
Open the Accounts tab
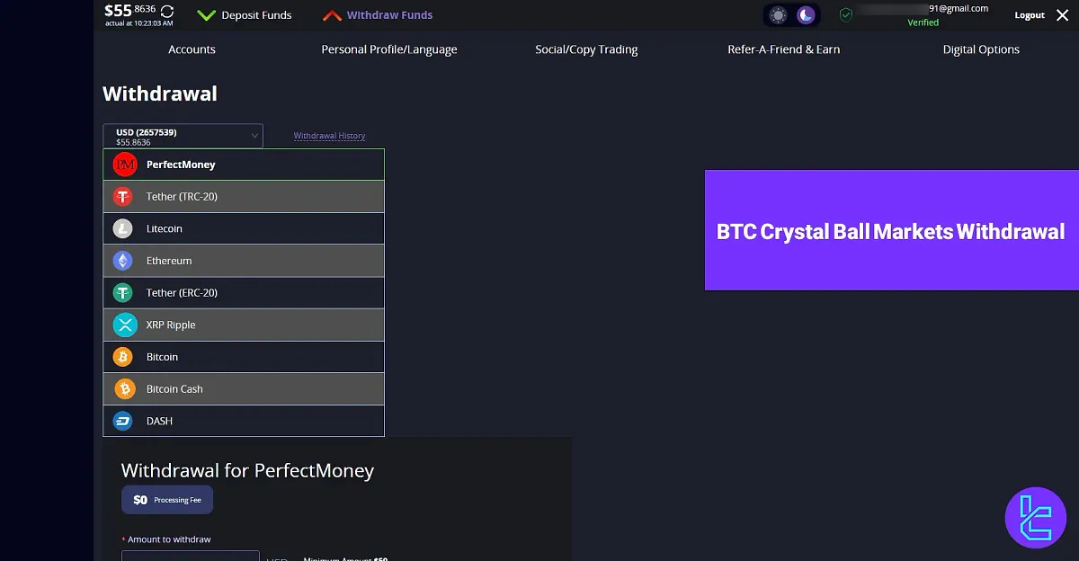(192, 50)
